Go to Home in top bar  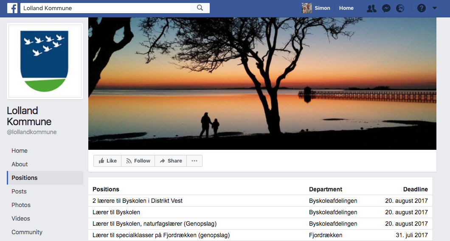[x=346, y=8]
